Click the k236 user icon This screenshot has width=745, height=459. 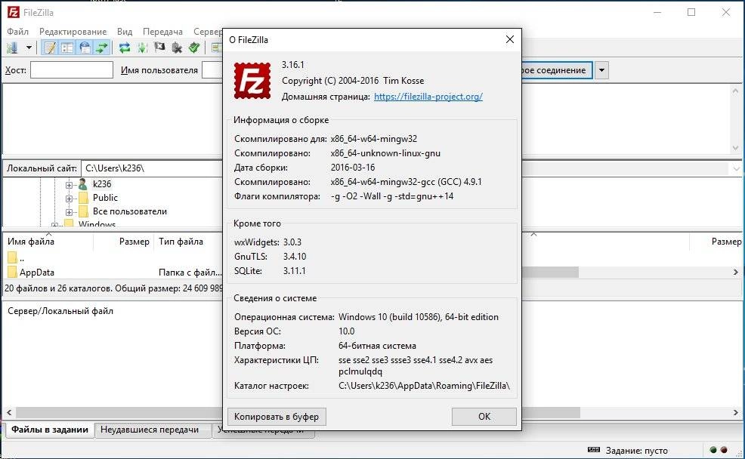click(x=82, y=184)
